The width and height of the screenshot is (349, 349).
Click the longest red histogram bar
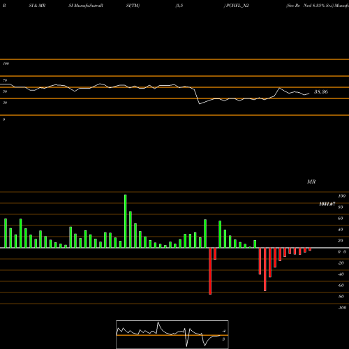point(210,271)
